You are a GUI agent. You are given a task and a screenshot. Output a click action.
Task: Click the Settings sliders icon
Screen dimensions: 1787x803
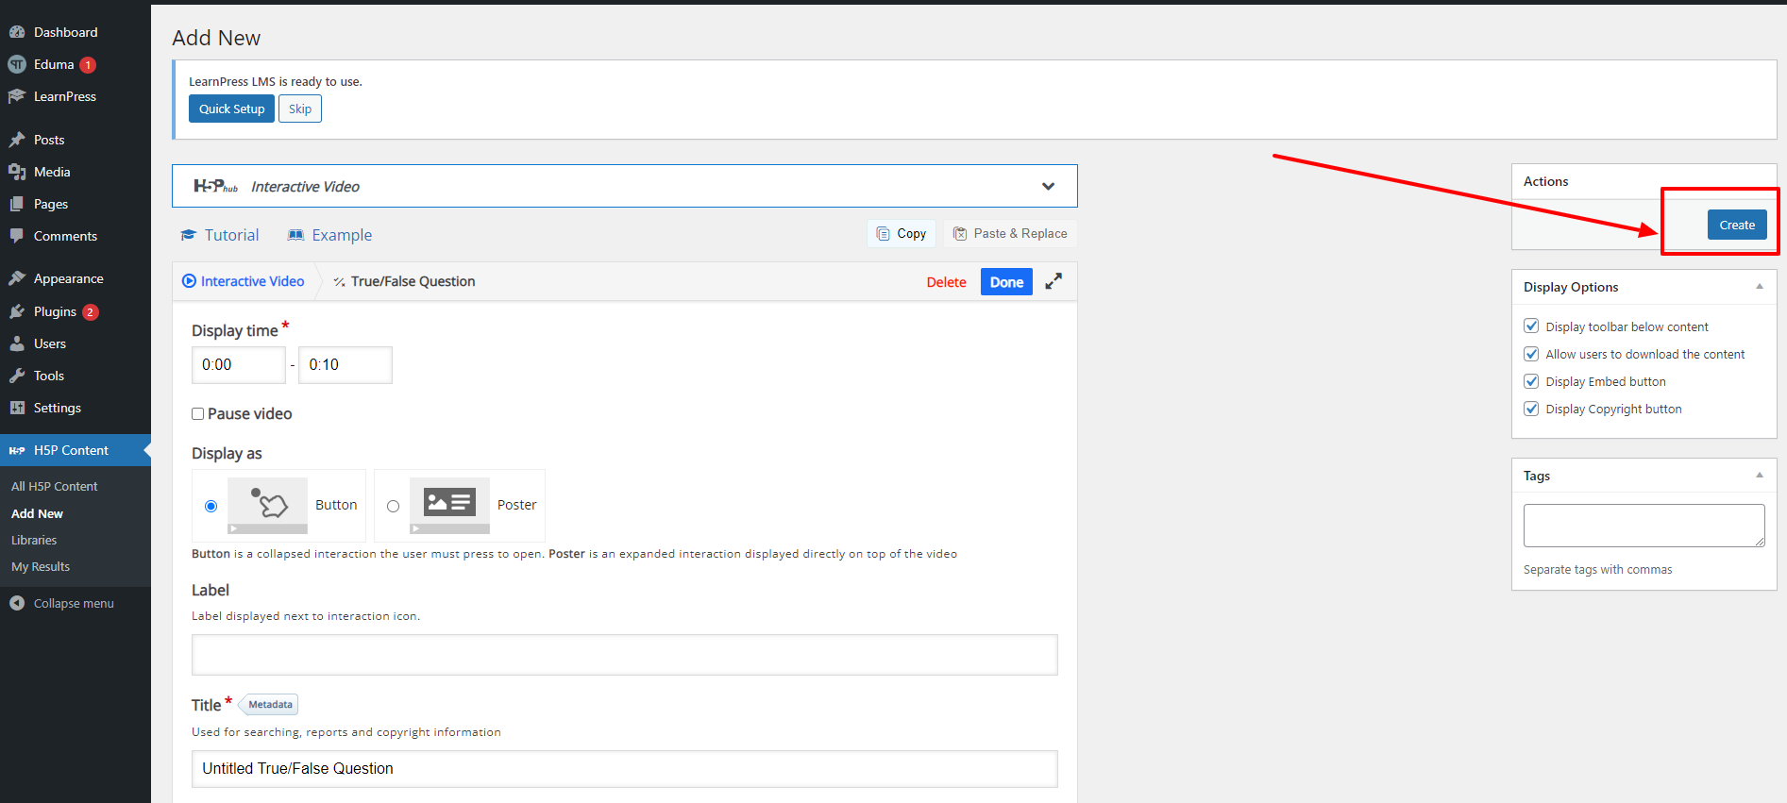17,408
